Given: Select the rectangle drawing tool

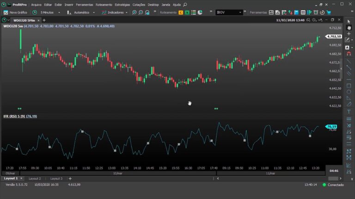Looking at the screenshot, I should (x=349, y=86).
